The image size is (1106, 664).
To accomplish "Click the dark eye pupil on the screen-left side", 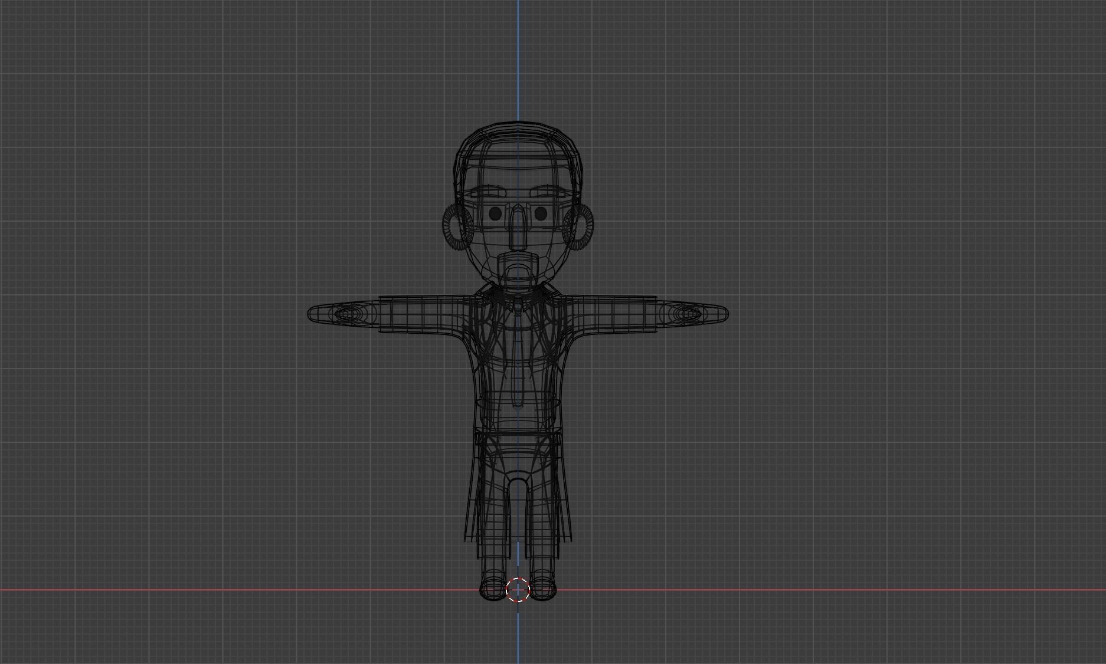I will click(495, 213).
